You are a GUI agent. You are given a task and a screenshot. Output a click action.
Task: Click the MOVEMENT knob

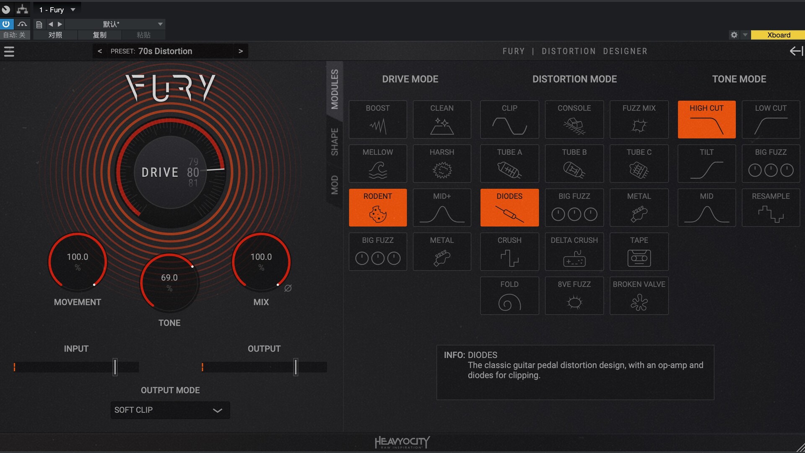coord(78,262)
